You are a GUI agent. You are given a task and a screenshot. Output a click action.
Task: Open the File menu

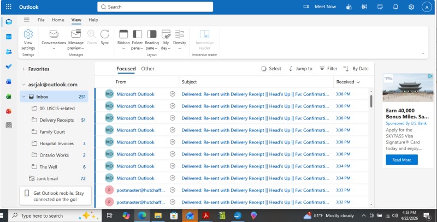click(41, 20)
